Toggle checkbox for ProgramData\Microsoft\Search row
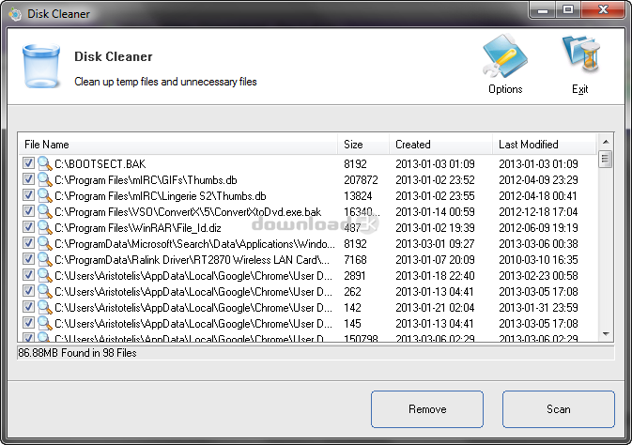The width and height of the screenshot is (632, 445). tap(28, 243)
